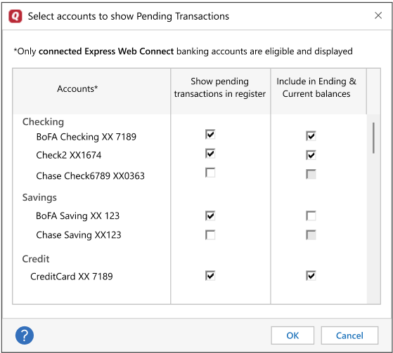393x353 pixels.
Task: Click the accounts list vertical scrollbar thumb
Action: (373, 138)
